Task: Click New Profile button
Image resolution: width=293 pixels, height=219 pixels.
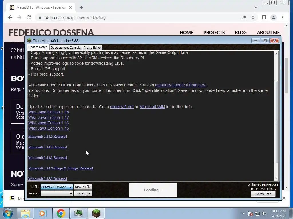Action: point(83,187)
